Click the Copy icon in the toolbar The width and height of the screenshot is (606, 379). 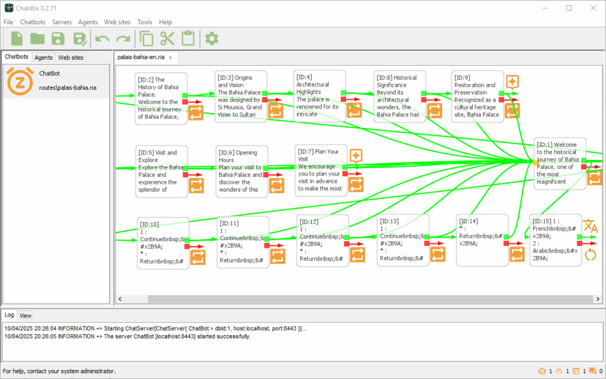tap(146, 38)
